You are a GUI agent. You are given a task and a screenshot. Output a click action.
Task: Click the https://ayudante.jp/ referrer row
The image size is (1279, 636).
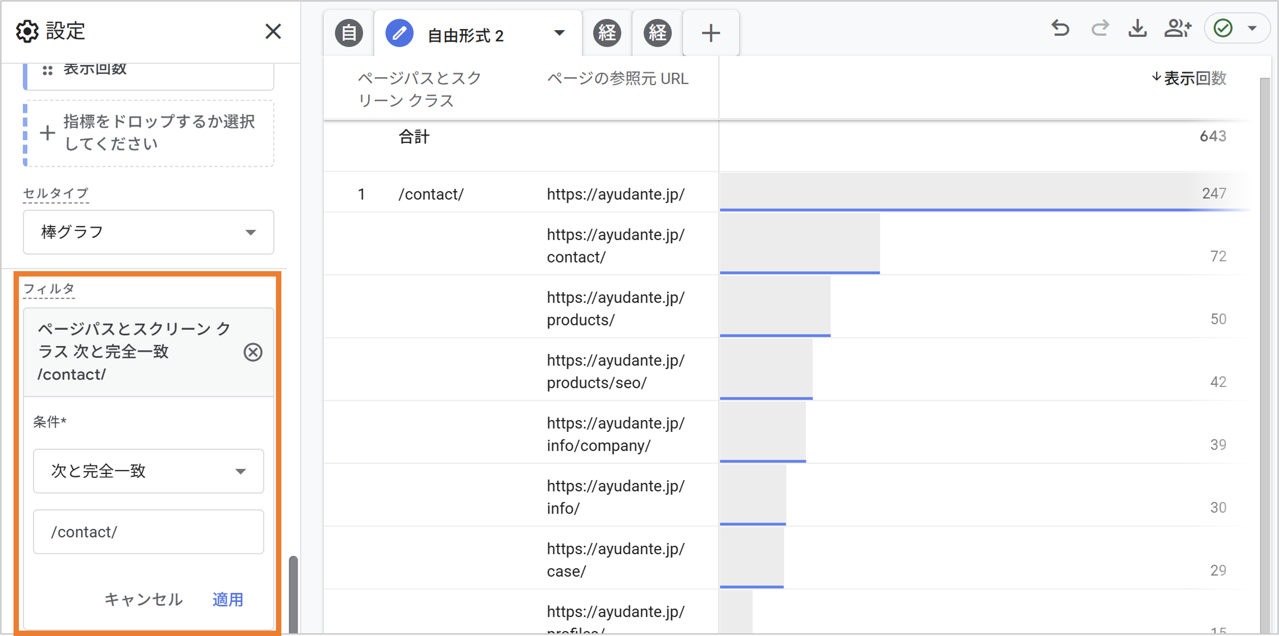pyautogui.click(x=615, y=194)
